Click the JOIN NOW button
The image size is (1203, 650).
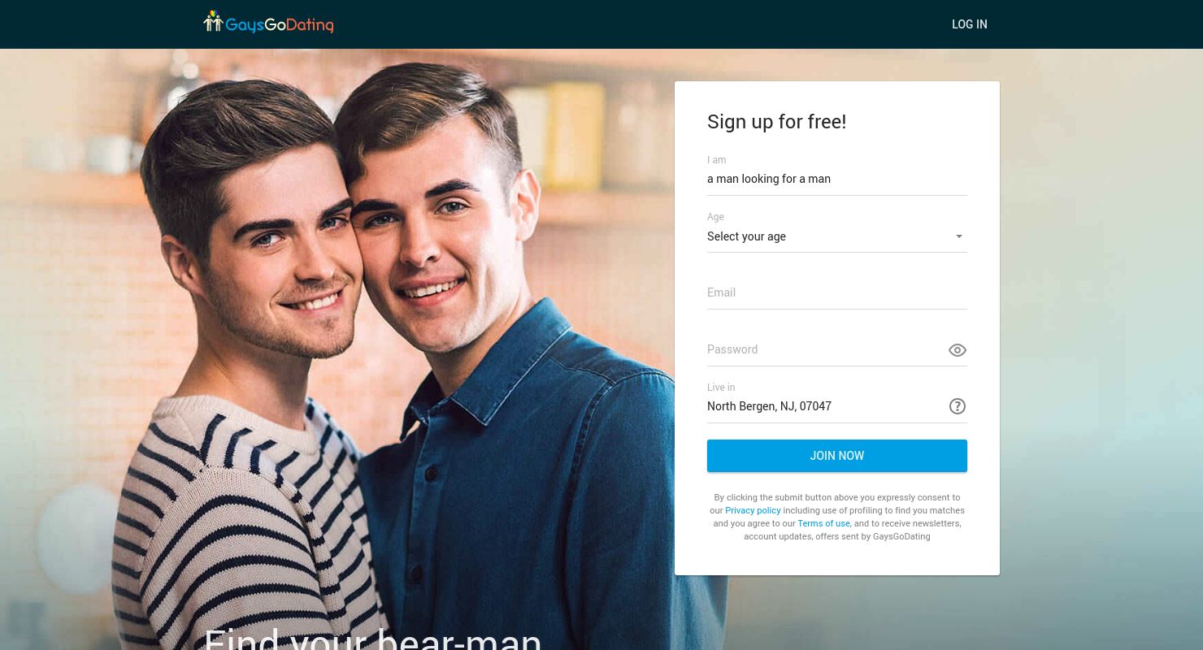[837, 456]
